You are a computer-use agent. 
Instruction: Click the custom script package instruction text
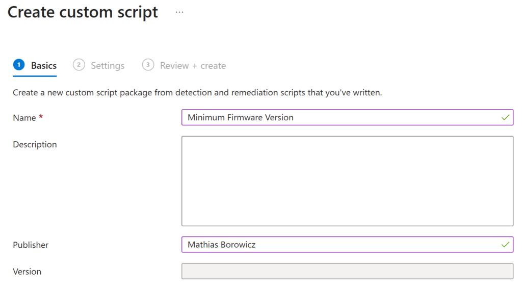pos(197,93)
